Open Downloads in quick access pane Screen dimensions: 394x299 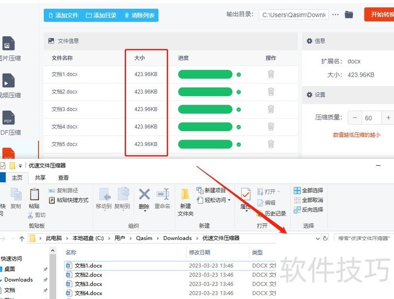click(19, 279)
